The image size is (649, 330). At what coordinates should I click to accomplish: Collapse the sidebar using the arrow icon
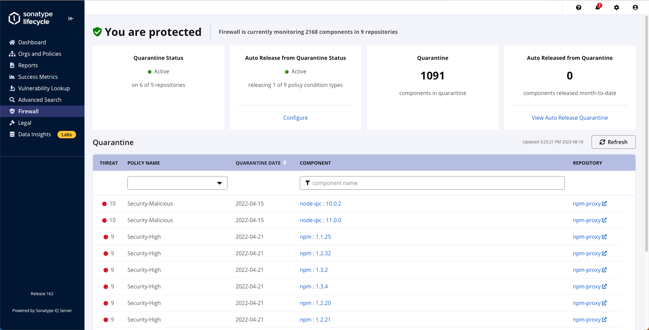click(x=71, y=19)
